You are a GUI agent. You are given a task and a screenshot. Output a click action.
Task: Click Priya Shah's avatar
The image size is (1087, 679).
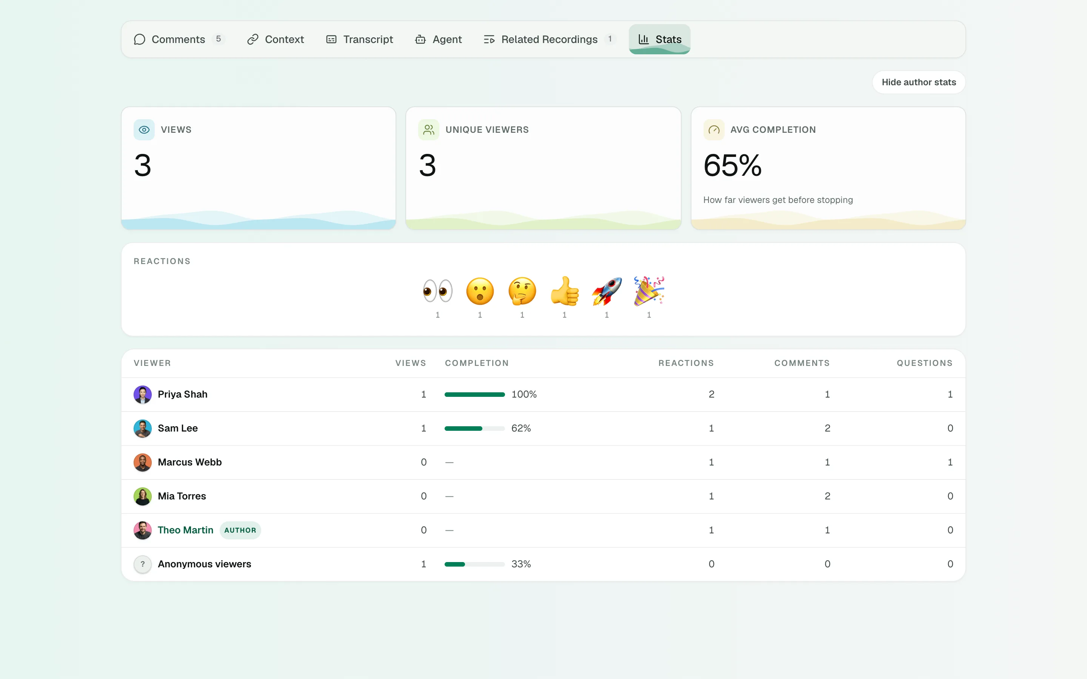(x=142, y=394)
